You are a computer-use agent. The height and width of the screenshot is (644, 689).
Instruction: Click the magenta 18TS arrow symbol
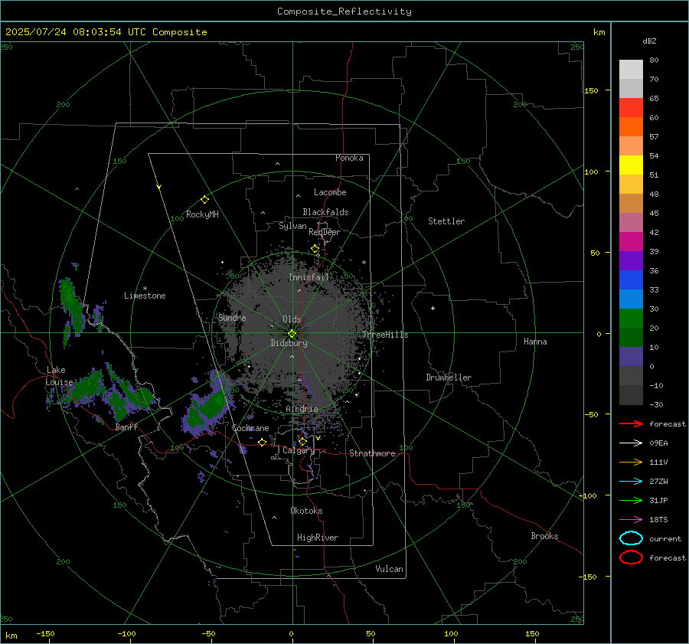(x=631, y=520)
